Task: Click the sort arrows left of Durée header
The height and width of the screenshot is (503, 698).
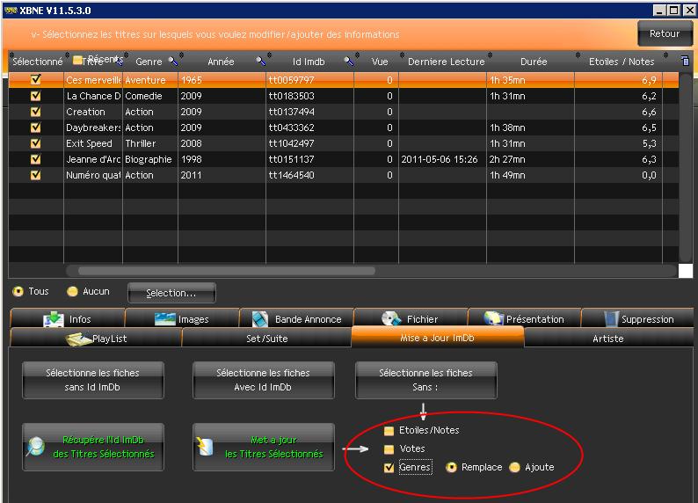Action: coord(490,55)
